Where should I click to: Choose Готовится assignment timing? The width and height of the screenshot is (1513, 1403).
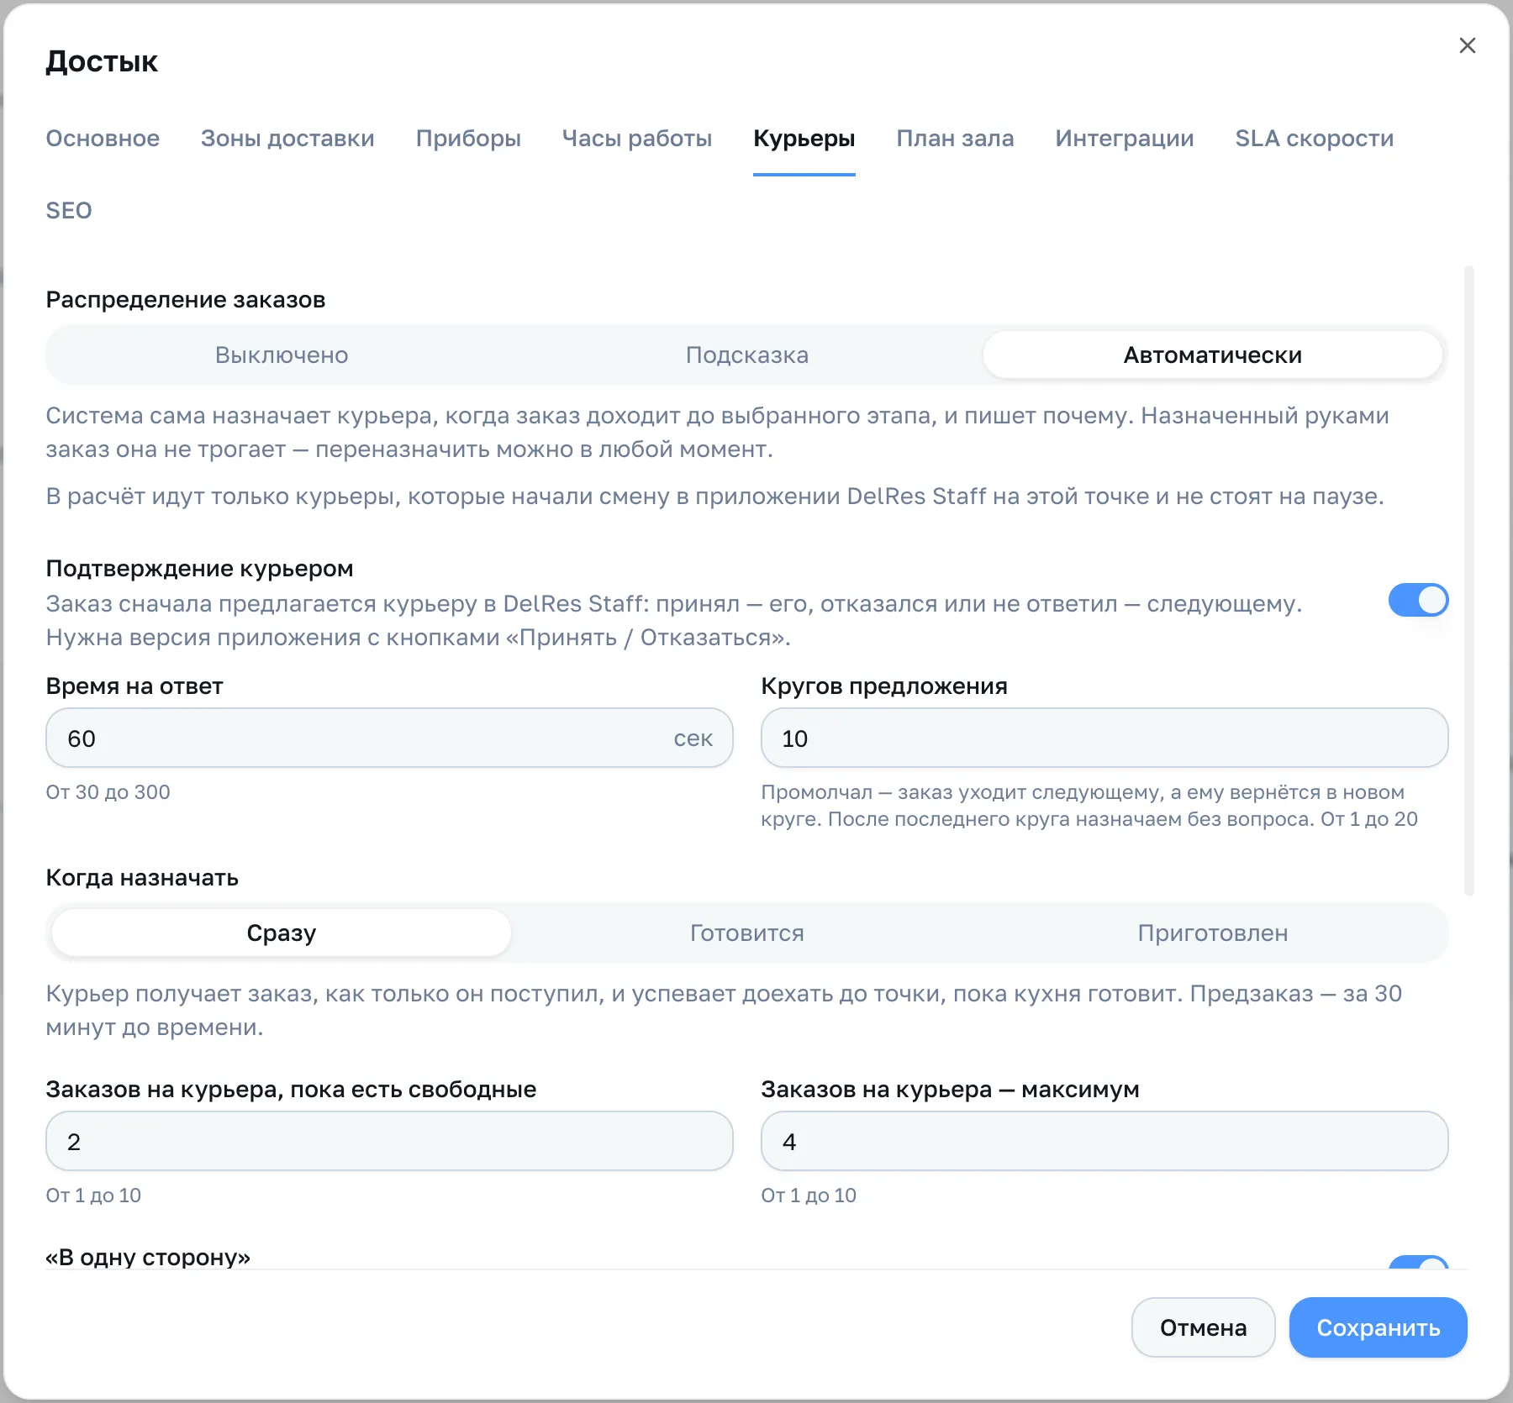pyautogui.click(x=747, y=933)
